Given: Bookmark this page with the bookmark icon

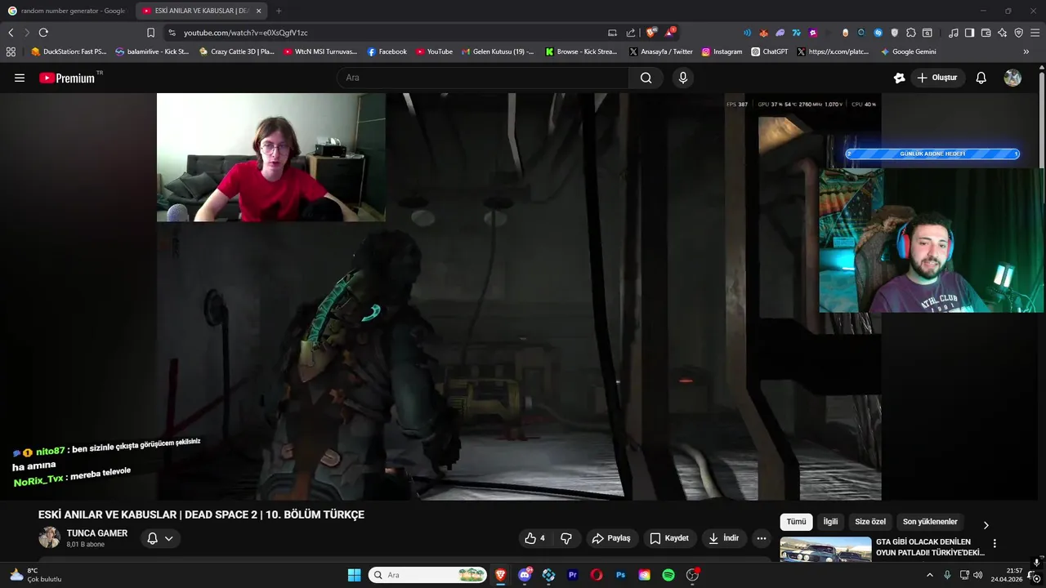Looking at the screenshot, I should click(x=150, y=33).
